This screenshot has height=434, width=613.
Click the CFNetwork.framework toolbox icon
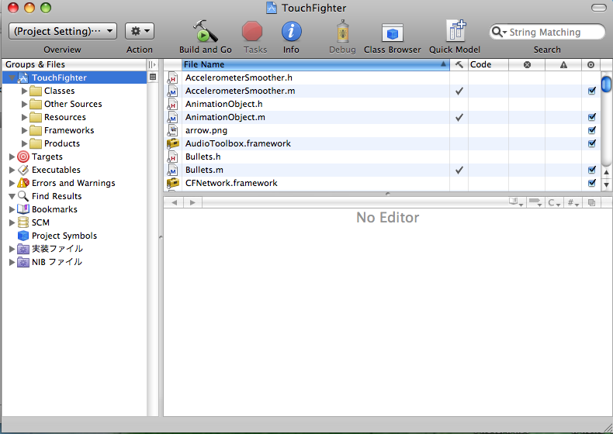tap(172, 183)
